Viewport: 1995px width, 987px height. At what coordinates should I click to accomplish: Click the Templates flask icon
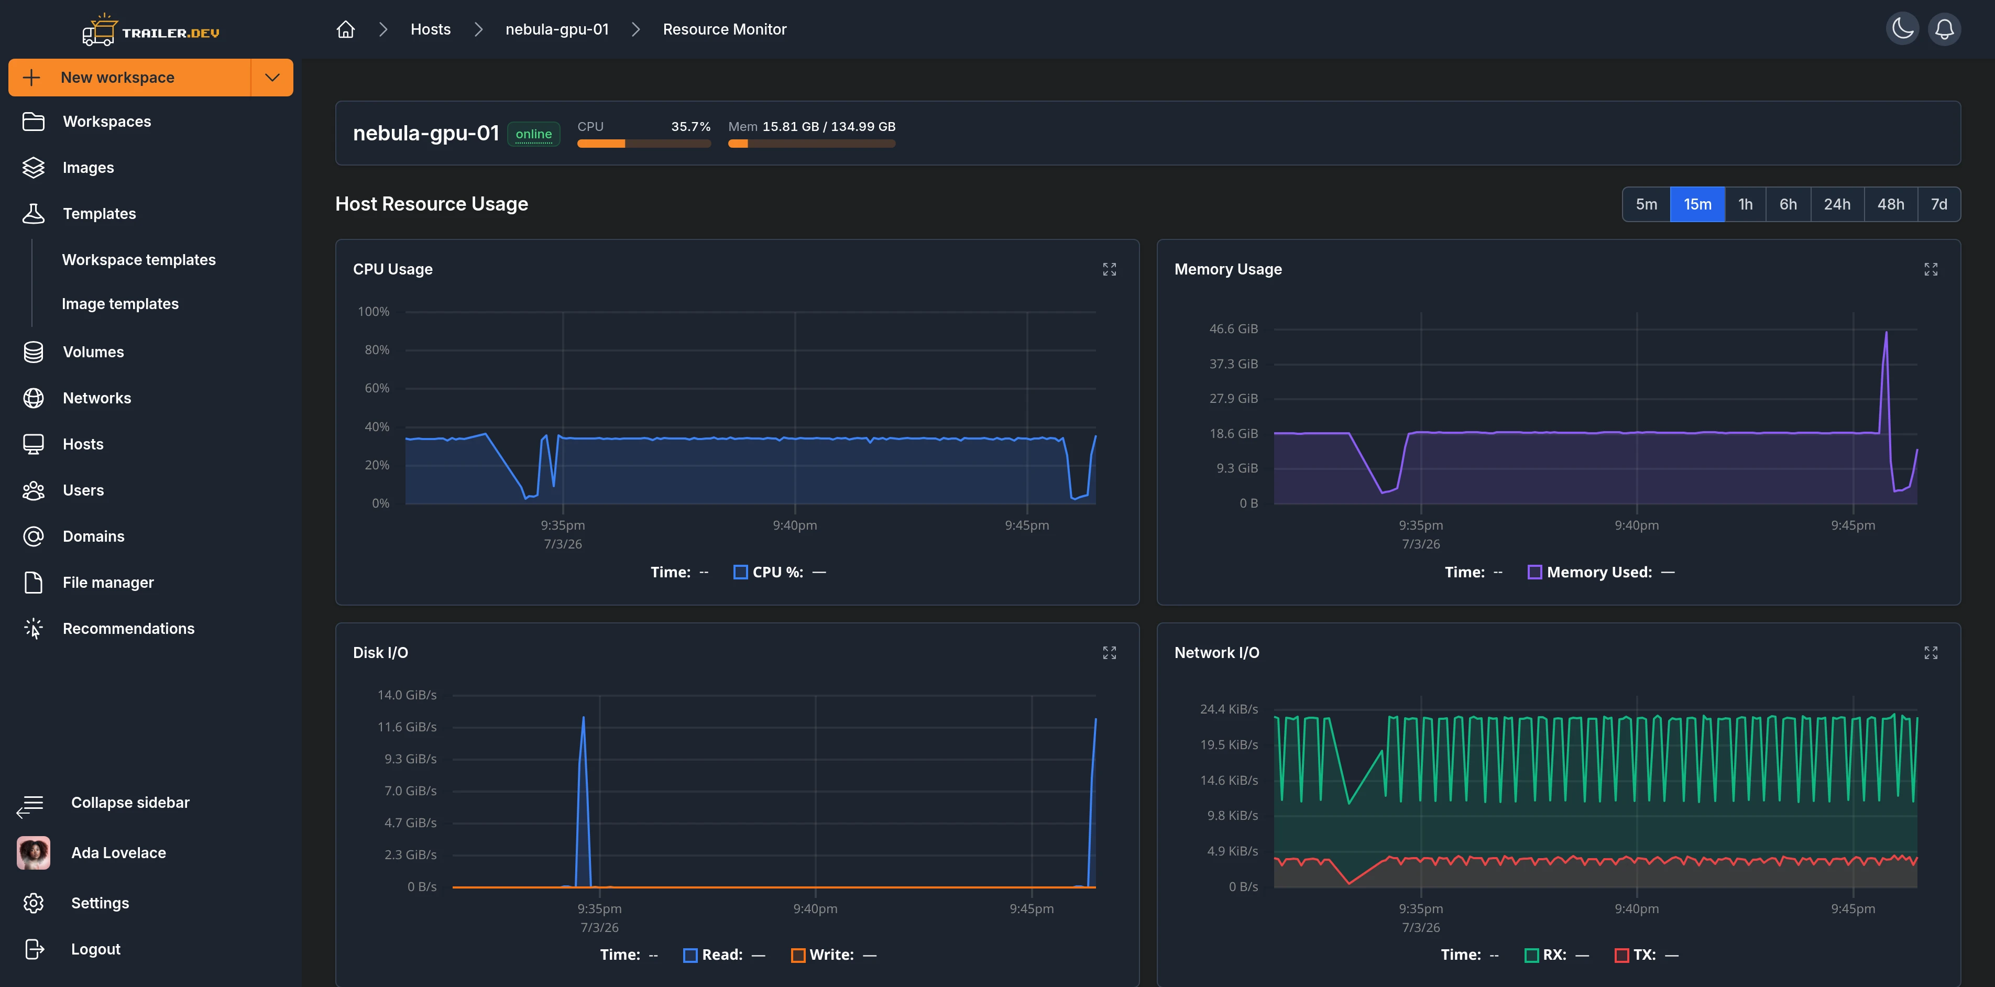pos(34,214)
